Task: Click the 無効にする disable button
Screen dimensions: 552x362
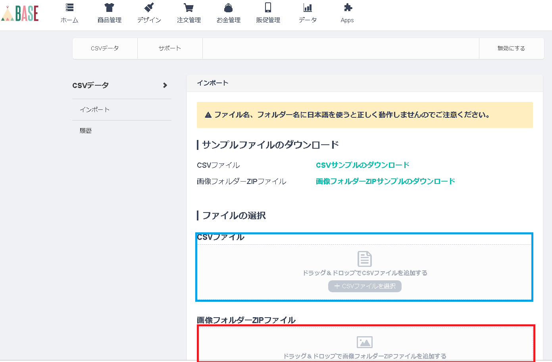Action: tap(511, 48)
